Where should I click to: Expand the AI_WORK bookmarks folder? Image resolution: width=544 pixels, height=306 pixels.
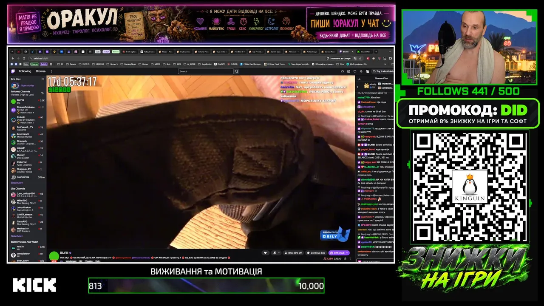189,64
